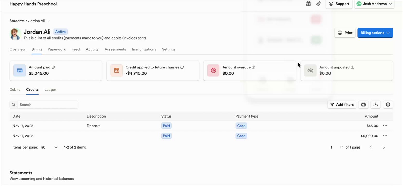Click the Print button
The height and width of the screenshot is (186, 403).
(x=345, y=33)
